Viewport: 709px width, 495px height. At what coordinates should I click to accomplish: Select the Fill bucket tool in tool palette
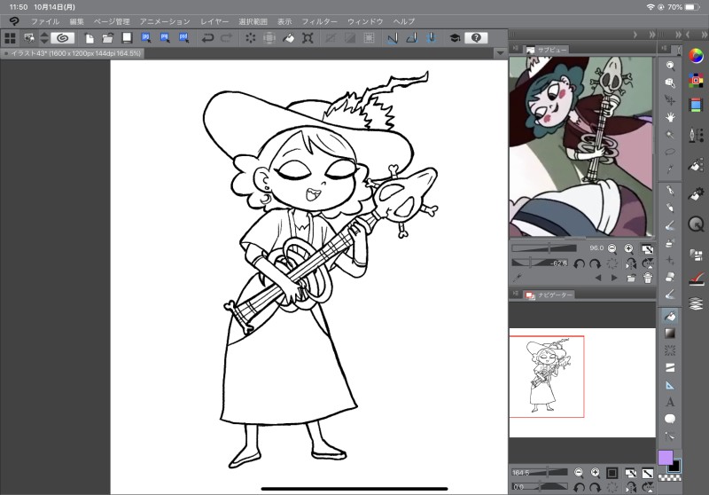click(670, 316)
